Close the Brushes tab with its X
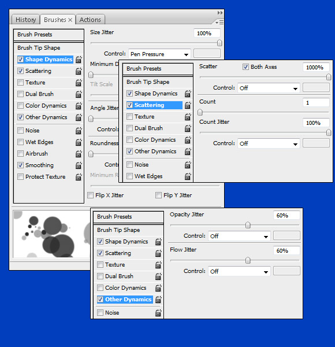Viewport: 335px width, 347px height. coord(70,20)
